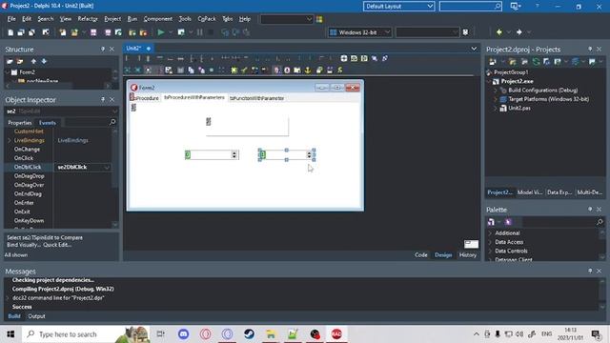Open the editor tabs list chevron
610x343 pixels.
(x=474, y=49)
